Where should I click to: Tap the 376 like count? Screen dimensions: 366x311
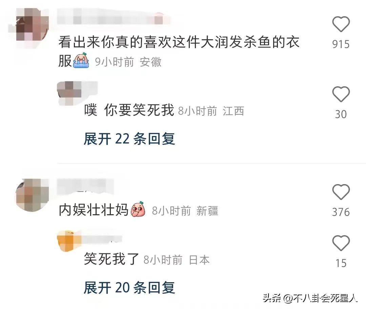coord(341,212)
